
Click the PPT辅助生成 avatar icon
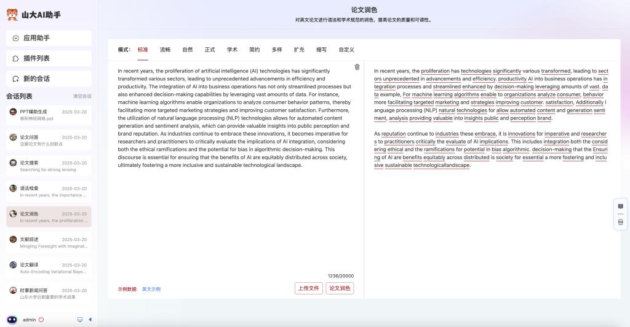point(14,112)
